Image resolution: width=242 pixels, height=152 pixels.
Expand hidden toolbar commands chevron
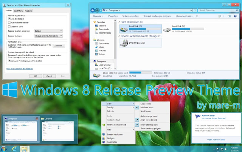[x=197, y=16]
